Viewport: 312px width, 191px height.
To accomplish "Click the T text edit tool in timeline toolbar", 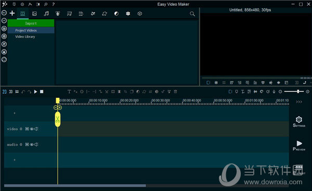I will (69, 92).
